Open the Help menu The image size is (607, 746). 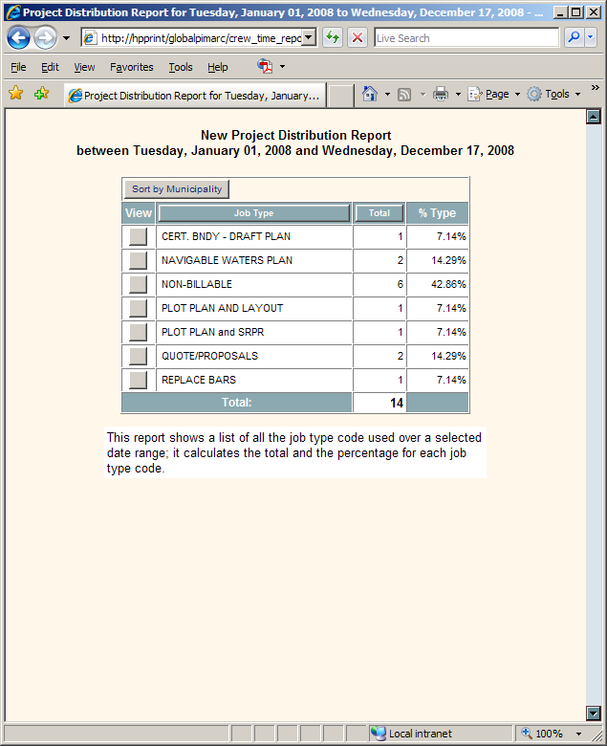coord(218,67)
